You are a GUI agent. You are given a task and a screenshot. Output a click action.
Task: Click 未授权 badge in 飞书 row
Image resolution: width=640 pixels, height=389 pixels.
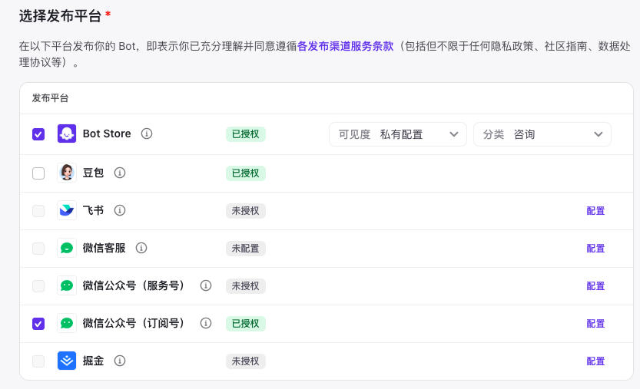[246, 211]
